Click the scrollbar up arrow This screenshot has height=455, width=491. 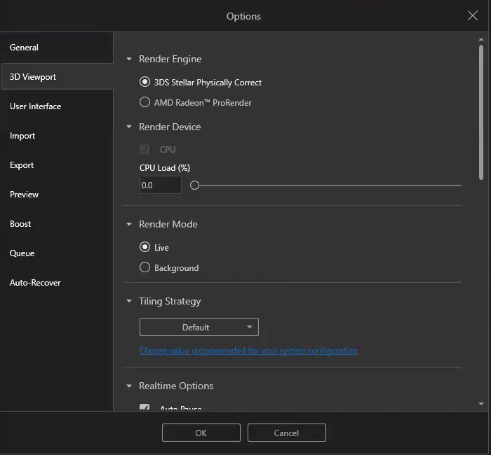point(481,39)
